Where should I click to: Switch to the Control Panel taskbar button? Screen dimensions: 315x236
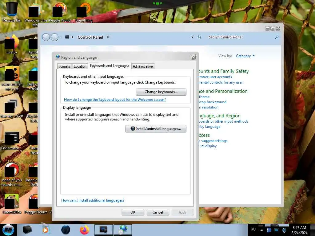pyautogui.click(x=104, y=230)
